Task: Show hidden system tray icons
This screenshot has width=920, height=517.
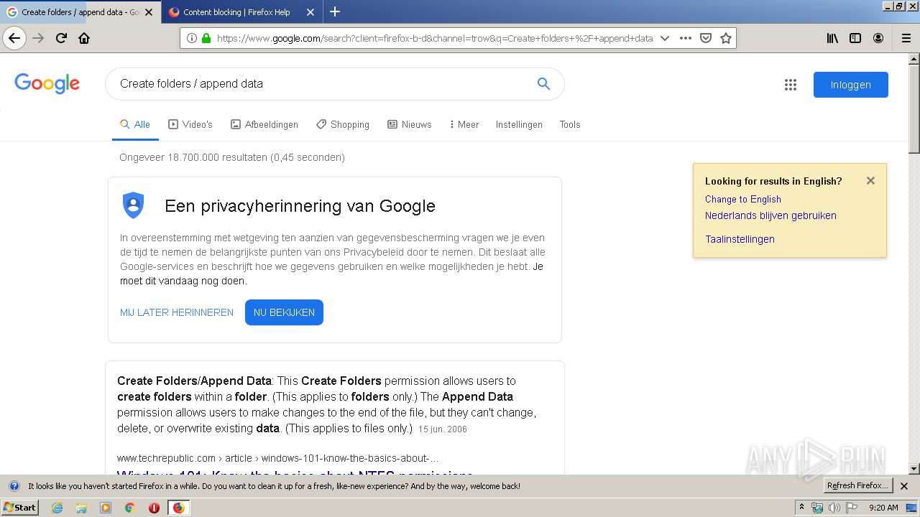Action: click(x=801, y=508)
